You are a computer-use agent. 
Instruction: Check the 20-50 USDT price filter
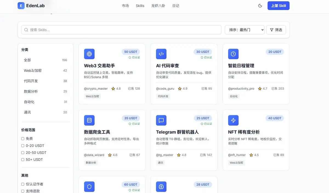coord(23,152)
